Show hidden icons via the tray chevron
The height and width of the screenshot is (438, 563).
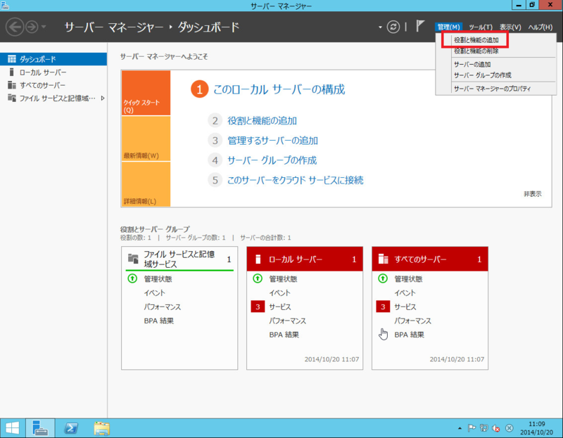(461, 427)
